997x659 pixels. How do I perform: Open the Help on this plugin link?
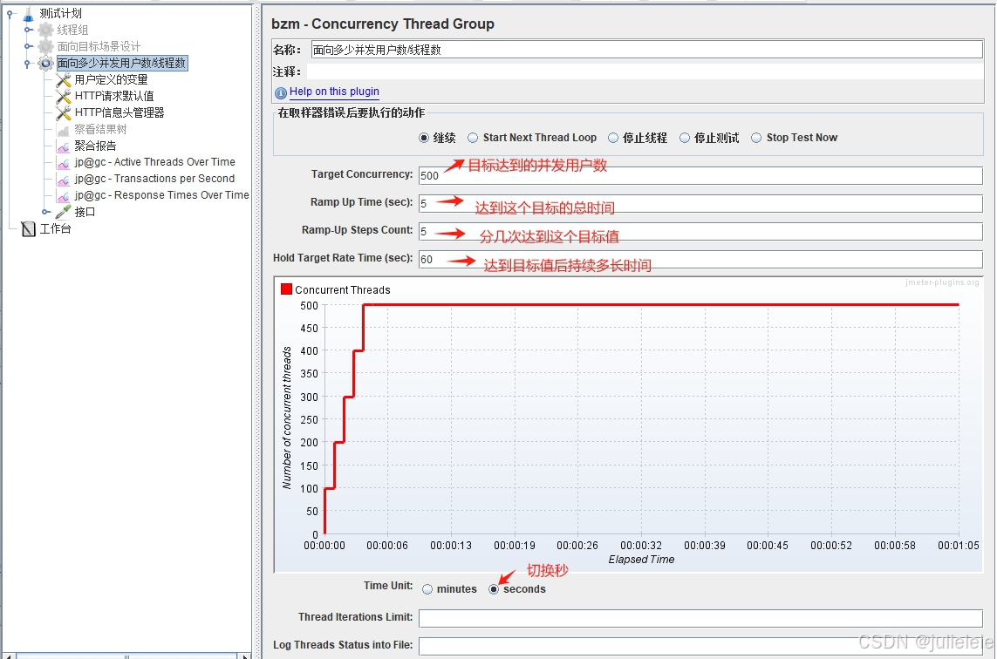(334, 92)
